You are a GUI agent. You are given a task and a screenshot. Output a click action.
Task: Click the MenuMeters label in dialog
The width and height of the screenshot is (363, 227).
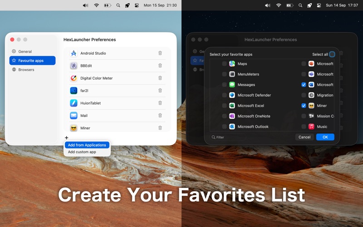click(248, 74)
